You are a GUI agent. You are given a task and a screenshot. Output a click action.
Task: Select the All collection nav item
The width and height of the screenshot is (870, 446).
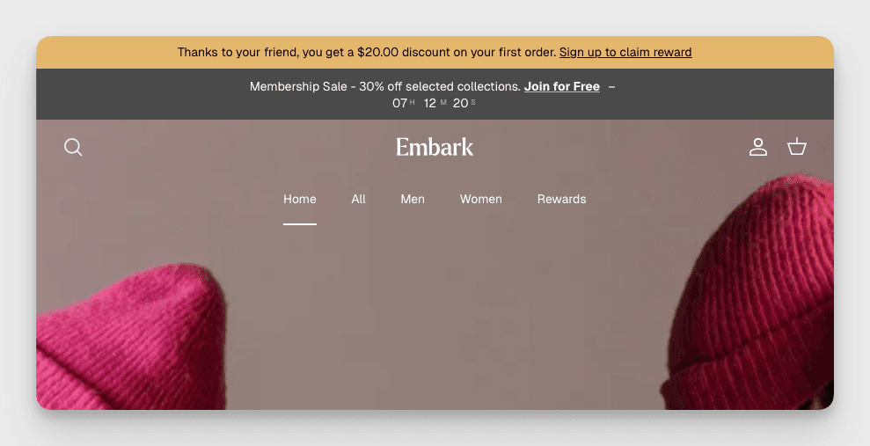(x=359, y=199)
